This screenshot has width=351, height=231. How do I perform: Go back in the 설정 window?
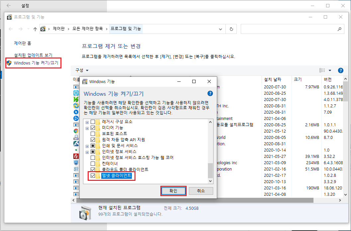pos(9,6)
